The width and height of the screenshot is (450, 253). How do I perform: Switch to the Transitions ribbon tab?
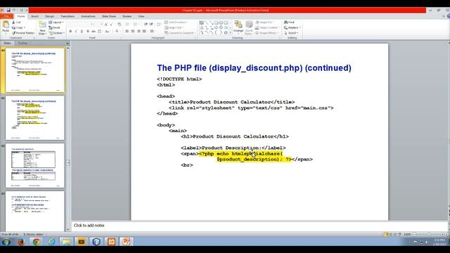67,16
